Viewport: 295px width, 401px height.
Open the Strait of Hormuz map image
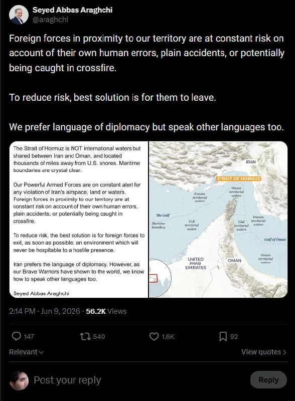pos(218,220)
